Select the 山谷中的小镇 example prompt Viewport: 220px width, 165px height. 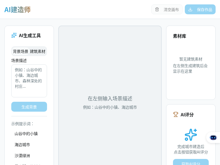click(26, 134)
